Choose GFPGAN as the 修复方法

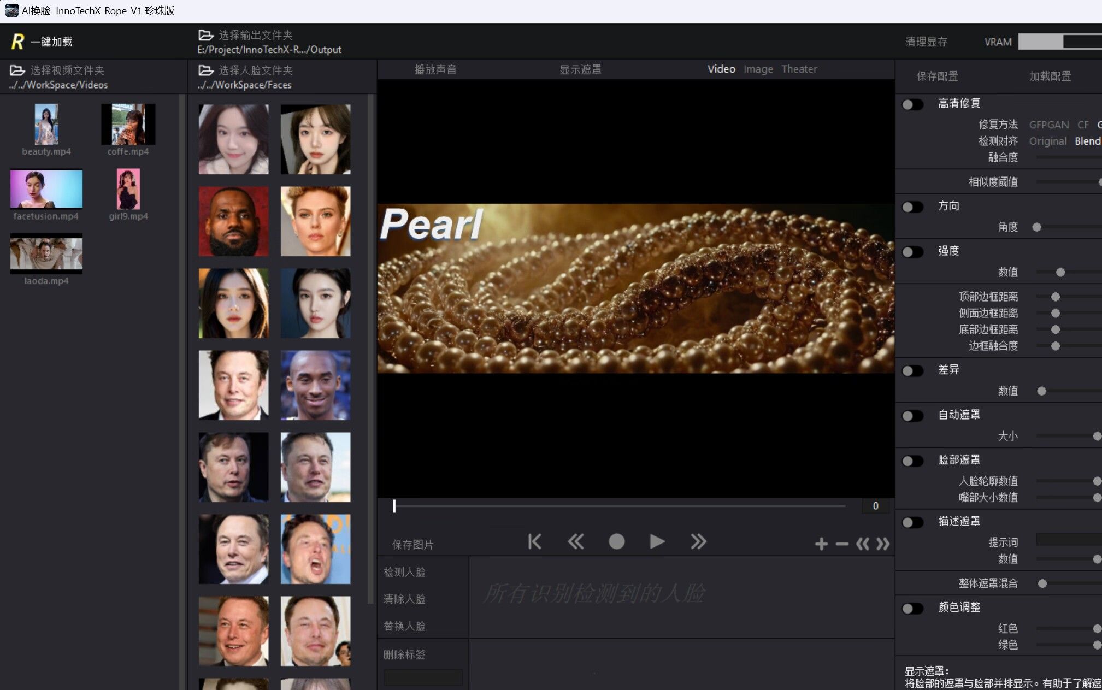pyautogui.click(x=1048, y=125)
